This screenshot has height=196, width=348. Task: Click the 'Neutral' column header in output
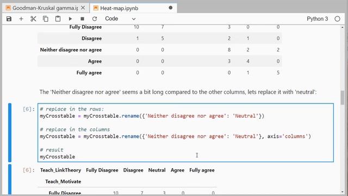click(157, 170)
